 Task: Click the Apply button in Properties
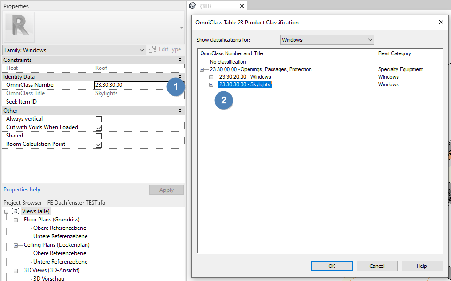(166, 190)
